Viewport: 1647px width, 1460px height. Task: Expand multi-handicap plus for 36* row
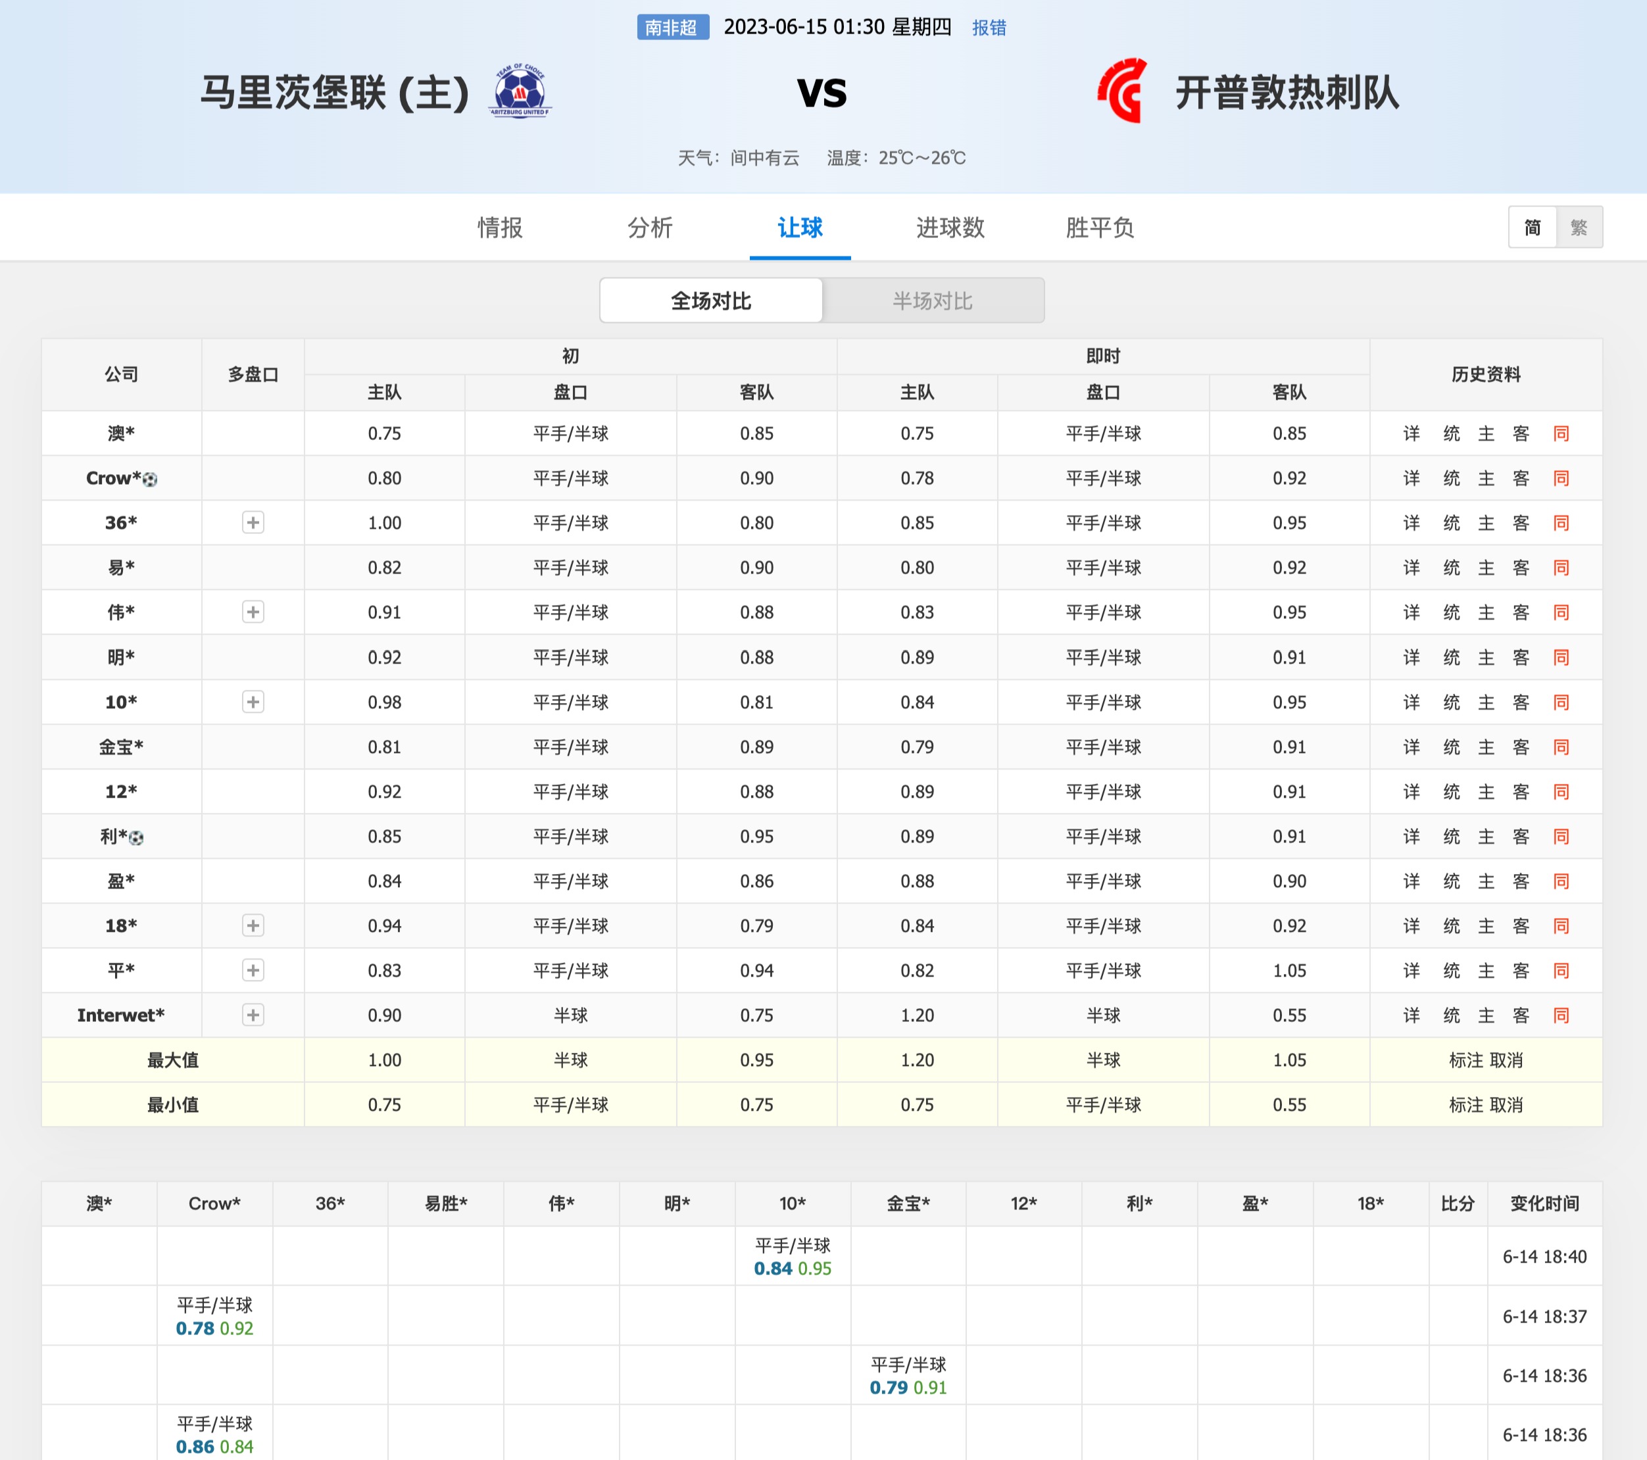pos(253,523)
